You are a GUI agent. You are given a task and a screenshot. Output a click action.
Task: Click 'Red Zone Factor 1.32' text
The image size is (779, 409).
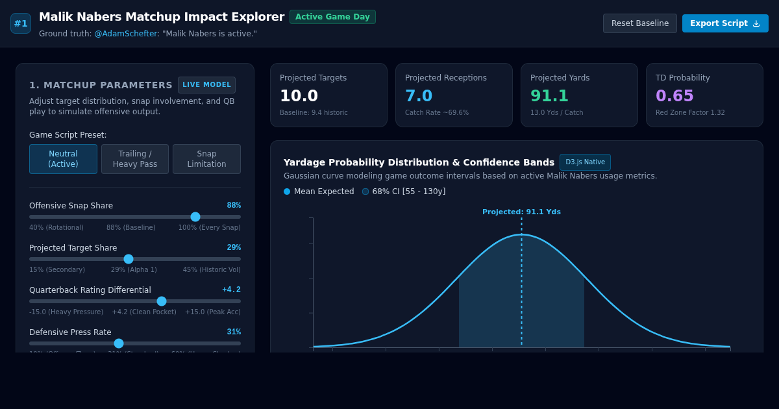[x=690, y=113]
